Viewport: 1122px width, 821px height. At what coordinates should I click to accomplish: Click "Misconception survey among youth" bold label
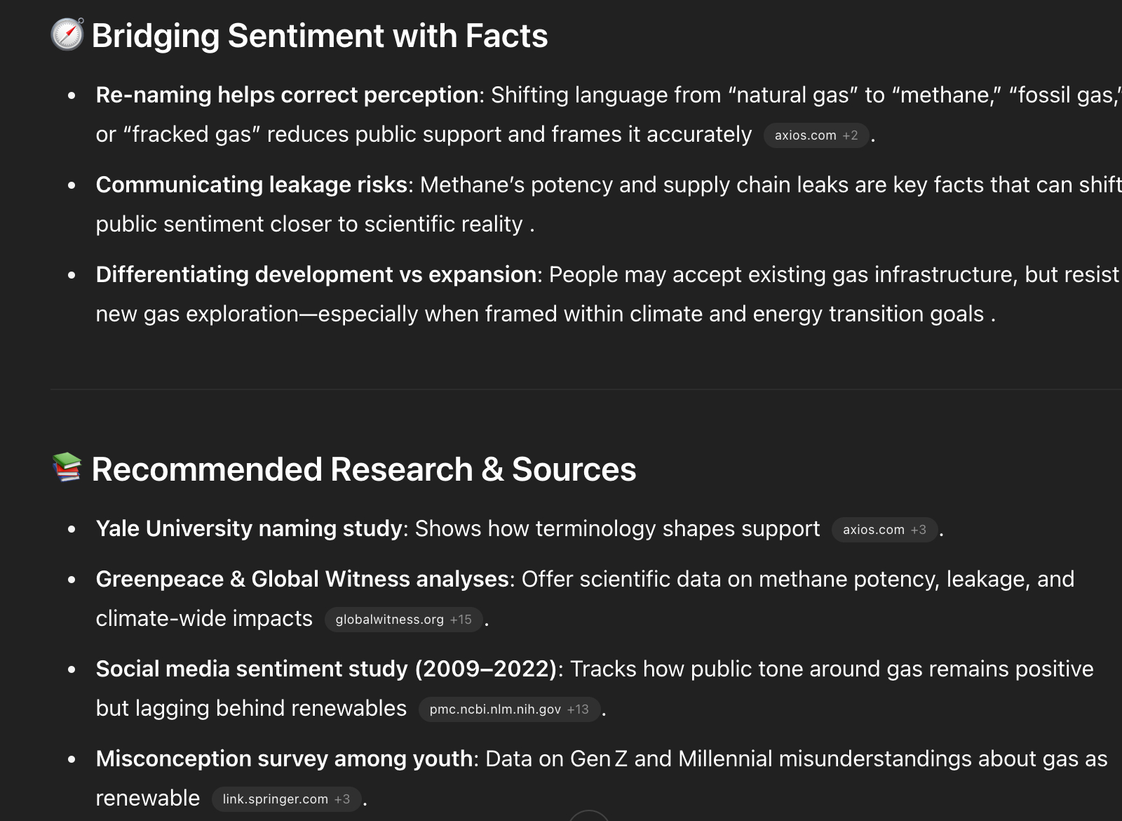click(x=284, y=759)
